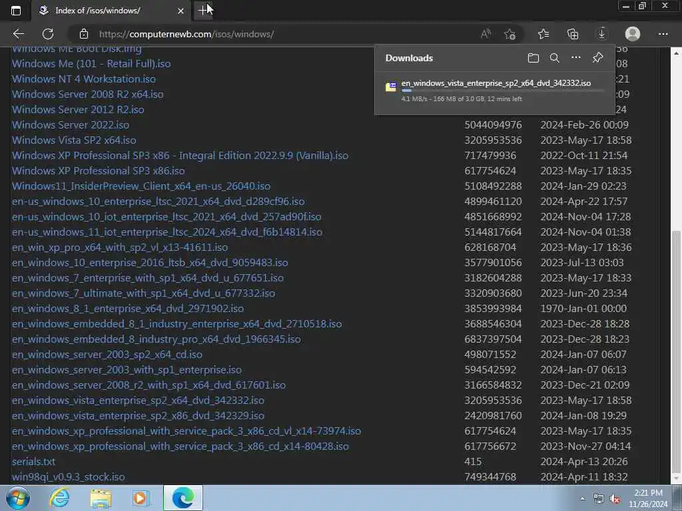This screenshot has height=511, width=682.
Task: Search downloads with magnifier icon
Action: tap(555, 58)
